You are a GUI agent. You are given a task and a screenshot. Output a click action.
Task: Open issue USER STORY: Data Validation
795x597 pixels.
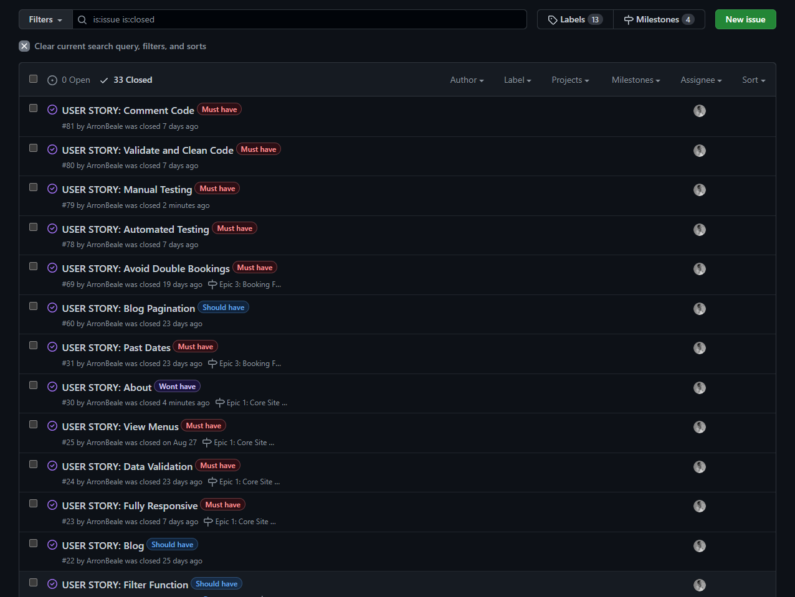pos(127,466)
